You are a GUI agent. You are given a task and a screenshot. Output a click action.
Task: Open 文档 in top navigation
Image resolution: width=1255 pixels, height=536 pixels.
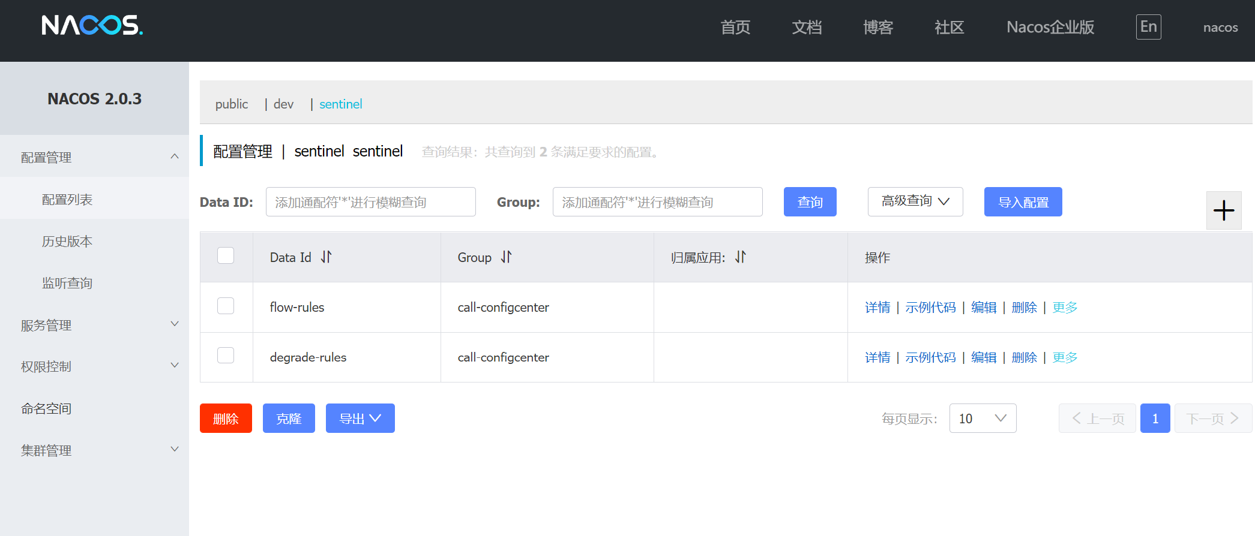point(807,27)
